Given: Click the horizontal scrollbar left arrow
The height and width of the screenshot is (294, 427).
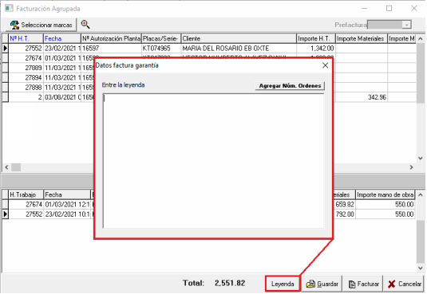Looking at the screenshot, I should pos(6,167).
